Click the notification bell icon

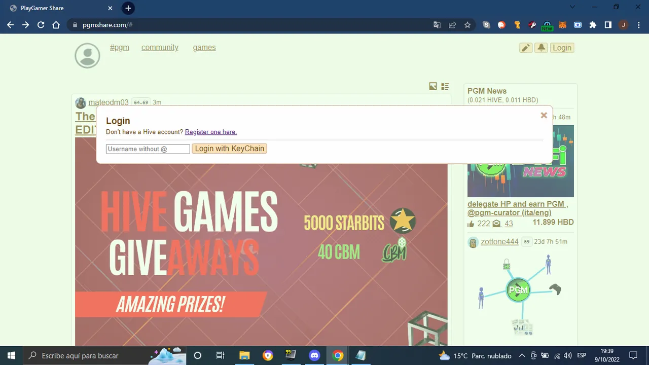click(x=541, y=48)
